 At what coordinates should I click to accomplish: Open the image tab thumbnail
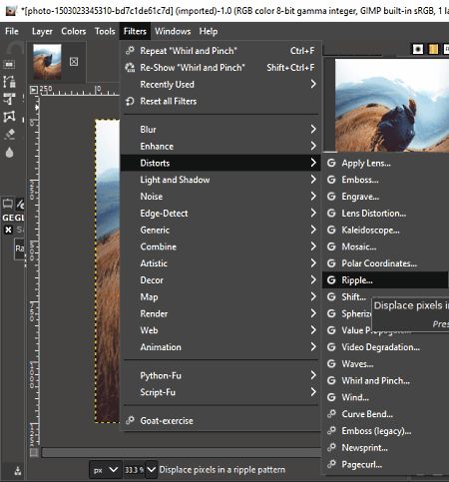point(47,62)
